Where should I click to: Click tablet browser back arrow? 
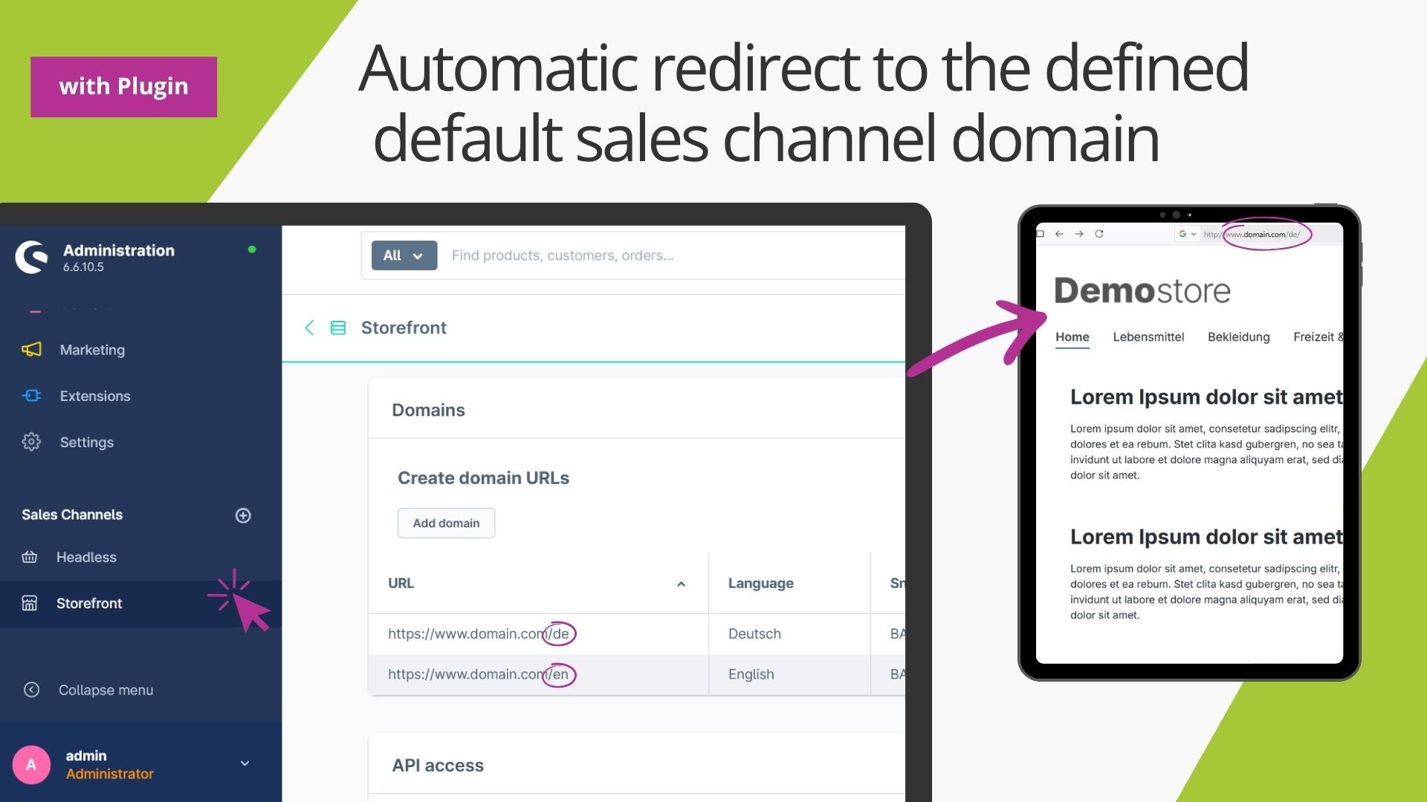coord(1059,234)
